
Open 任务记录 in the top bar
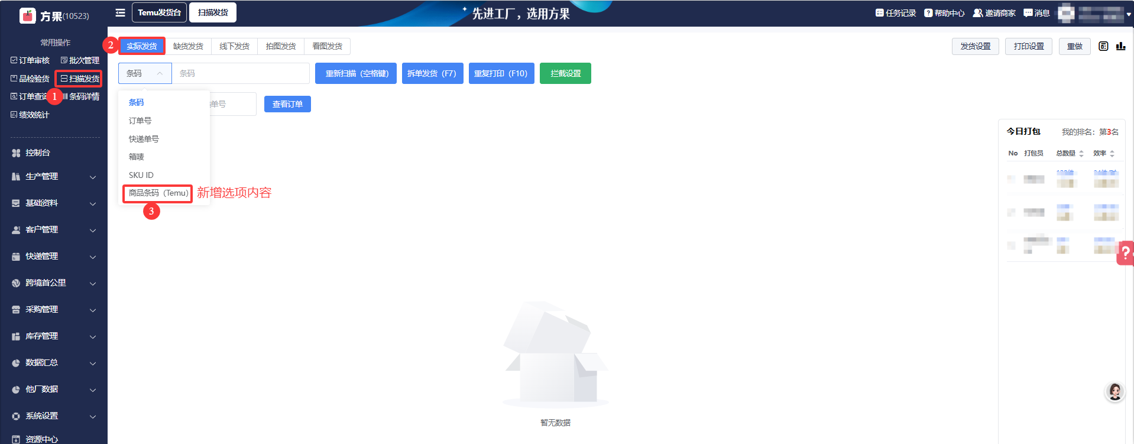point(896,13)
